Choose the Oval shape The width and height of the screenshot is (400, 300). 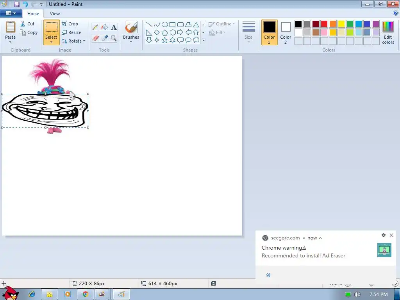point(165,25)
